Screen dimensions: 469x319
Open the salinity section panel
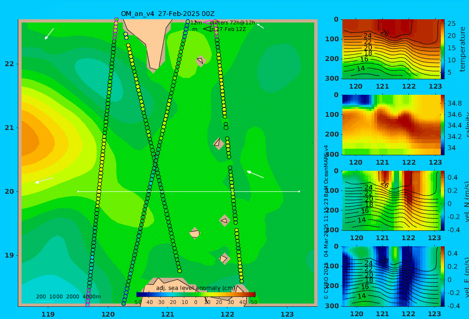(x=391, y=125)
